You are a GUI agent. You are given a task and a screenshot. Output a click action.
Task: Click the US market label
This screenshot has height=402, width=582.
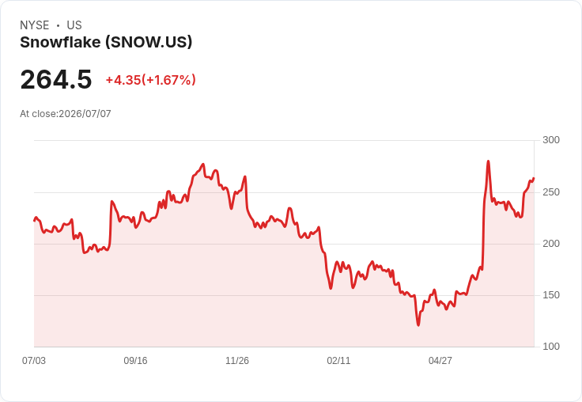(x=74, y=25)
